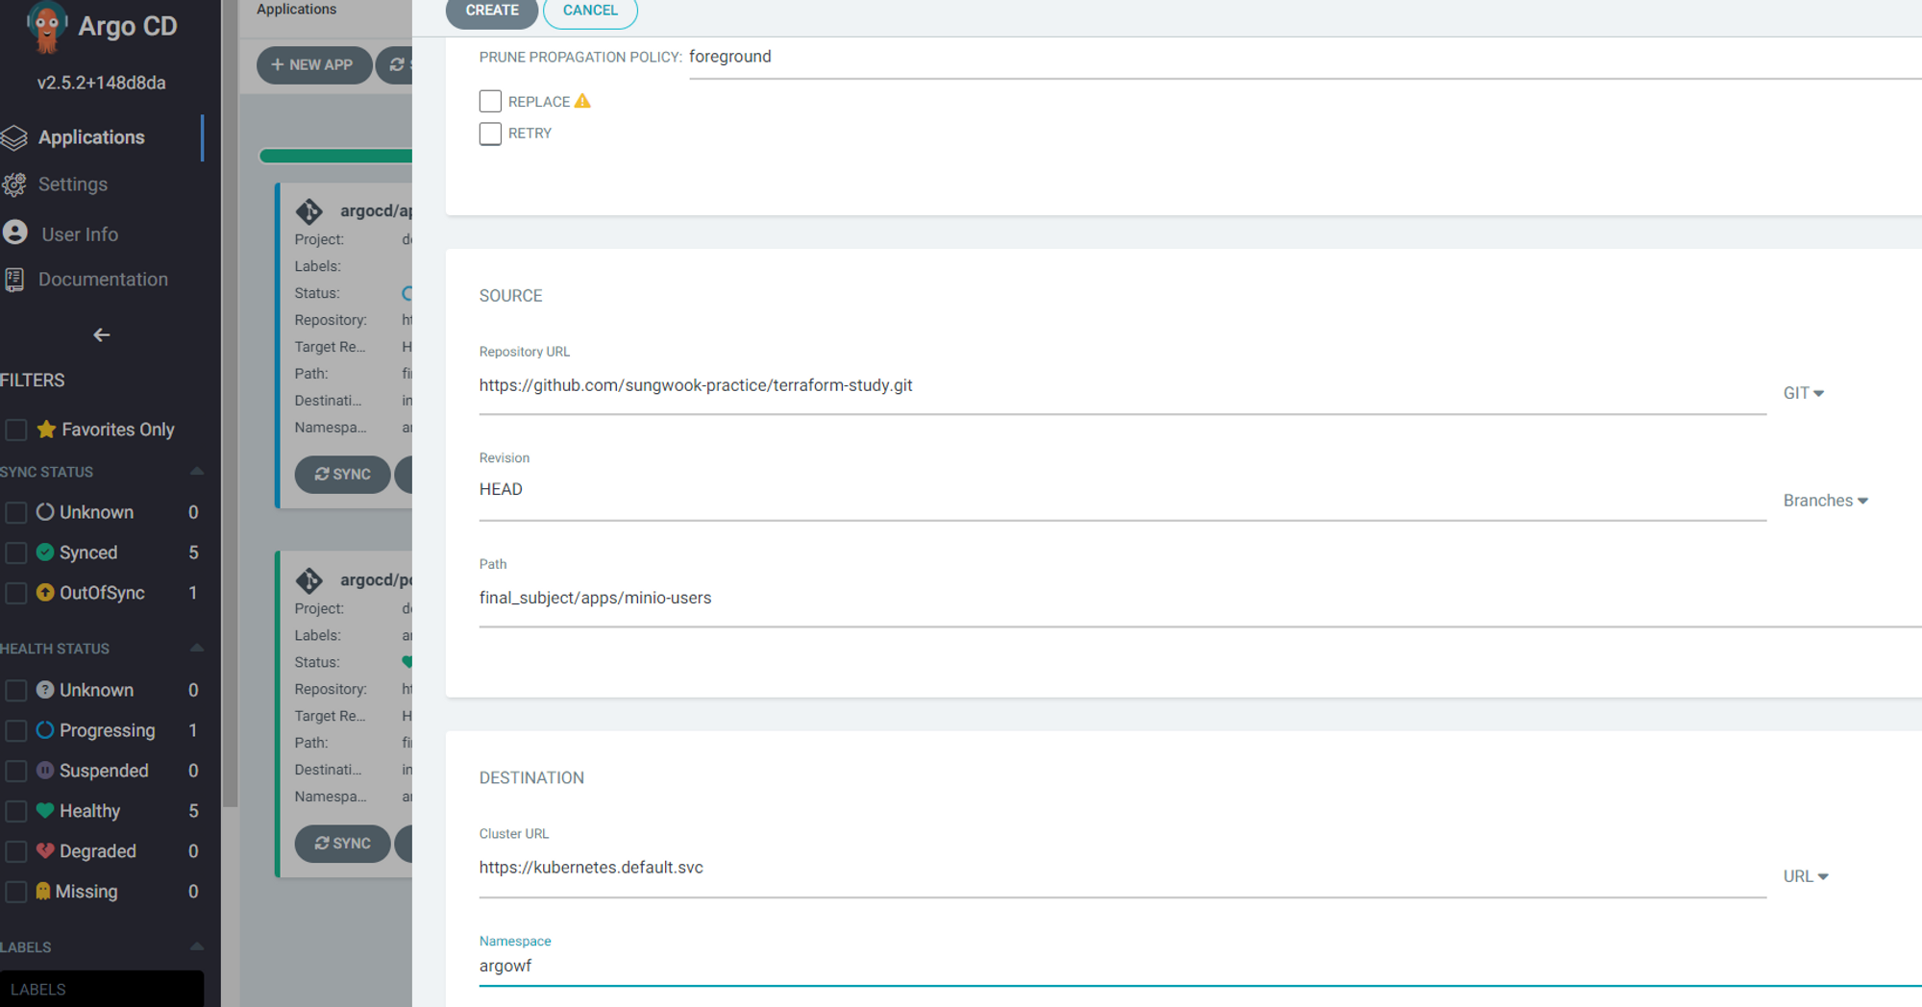Screen dimensions: 1922x1007
Task: Click the Degraded broken heart icon
Action: pyautogui.click(x=45, y=850)
